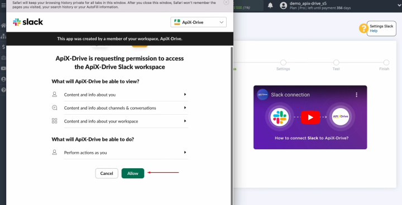
Task: Click the home icon in the sidebar
Action: tap(3, 25)
